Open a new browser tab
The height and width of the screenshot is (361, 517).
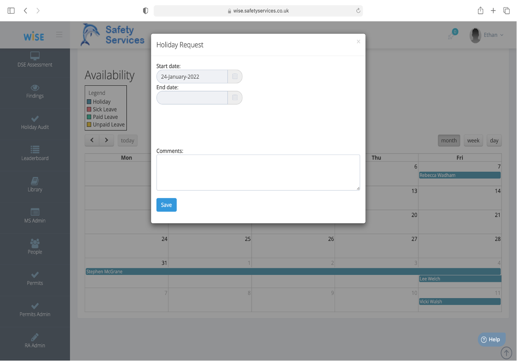click(493, 10)
